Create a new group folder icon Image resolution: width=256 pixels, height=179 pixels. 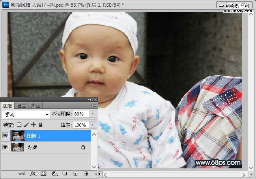point(65,173)
